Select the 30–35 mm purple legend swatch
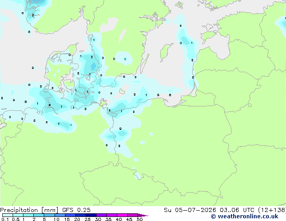Viewport: 286px width, 221px height. point(101,215)
